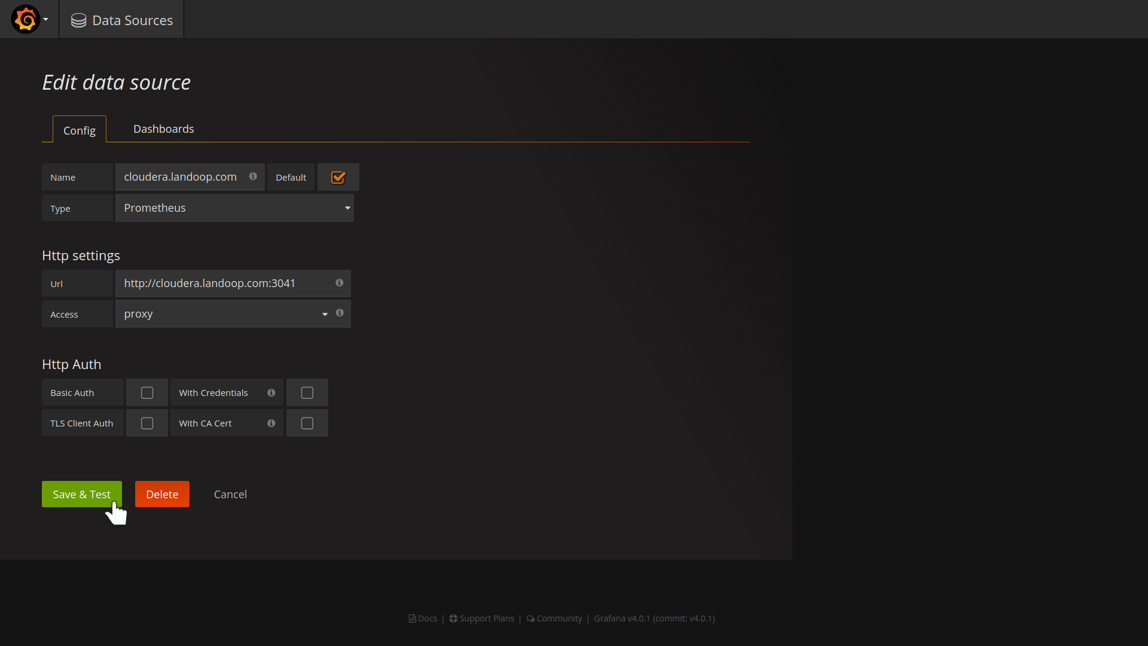Show the Access info tooltip icon

(340, 312)
